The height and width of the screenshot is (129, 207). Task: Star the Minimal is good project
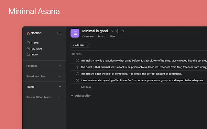point(123,31)
